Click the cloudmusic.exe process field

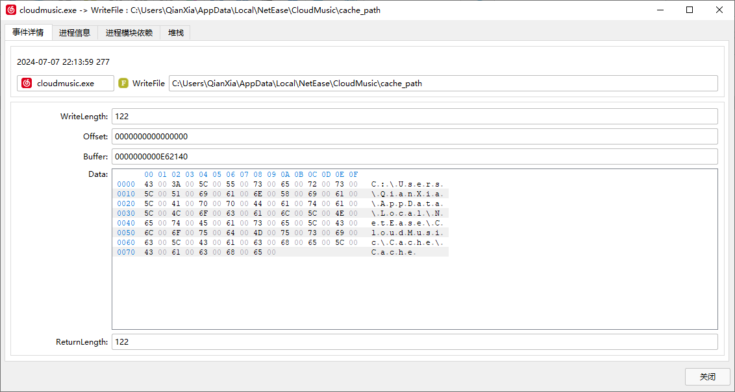point(66,84)
